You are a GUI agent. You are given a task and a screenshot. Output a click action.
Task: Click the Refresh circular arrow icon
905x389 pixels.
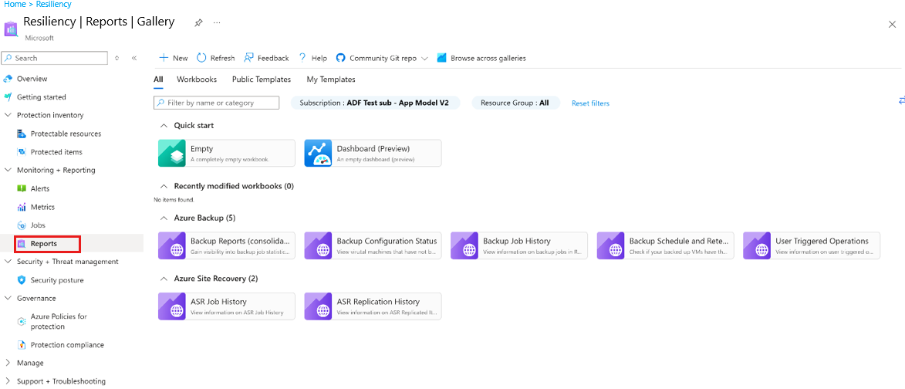(201, 58)
